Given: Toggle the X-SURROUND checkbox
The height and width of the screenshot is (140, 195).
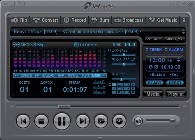Looking at the screenshot, I should click(113, 59).
